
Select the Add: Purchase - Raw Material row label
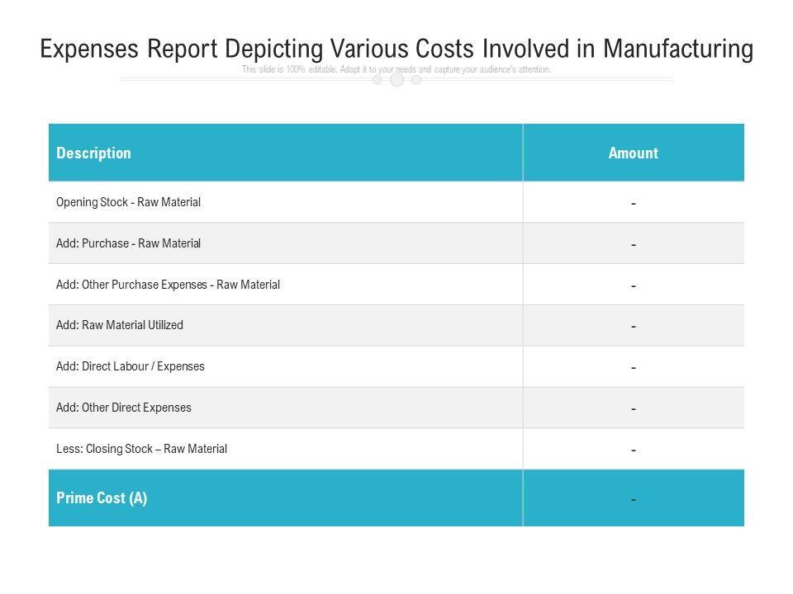pos(128,243)
